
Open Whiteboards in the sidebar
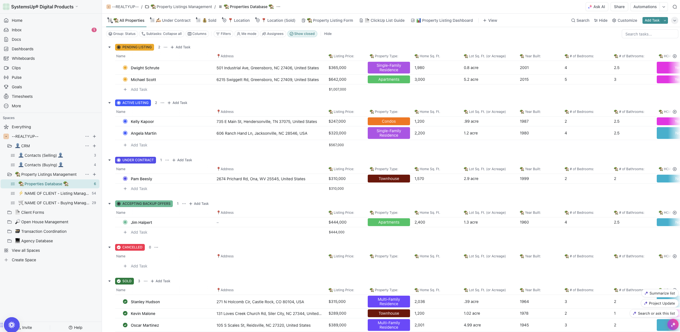tap(23, 58)
